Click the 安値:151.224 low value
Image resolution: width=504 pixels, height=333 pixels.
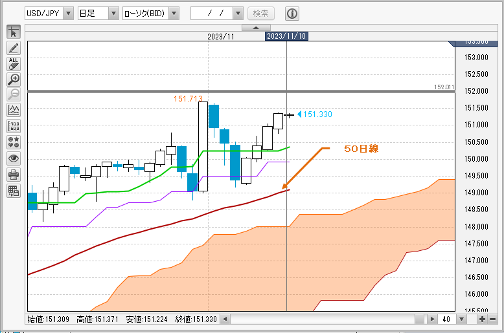[146, 319]
